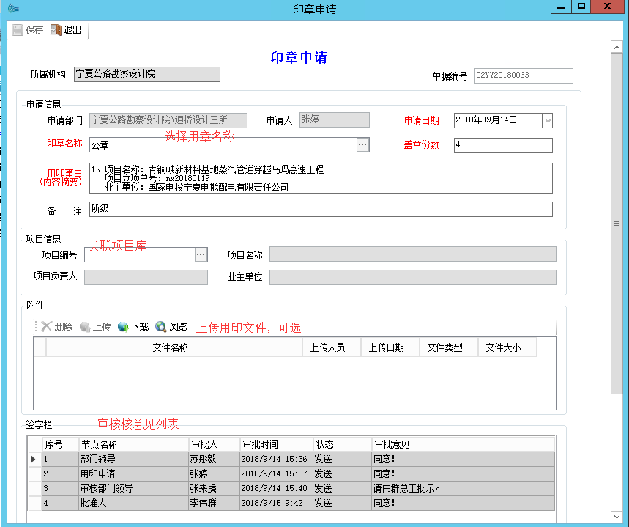Click the 项目名称 disabled field
Image resolution: width=629 pixels, height=527 pixels.
pos(413,254)
